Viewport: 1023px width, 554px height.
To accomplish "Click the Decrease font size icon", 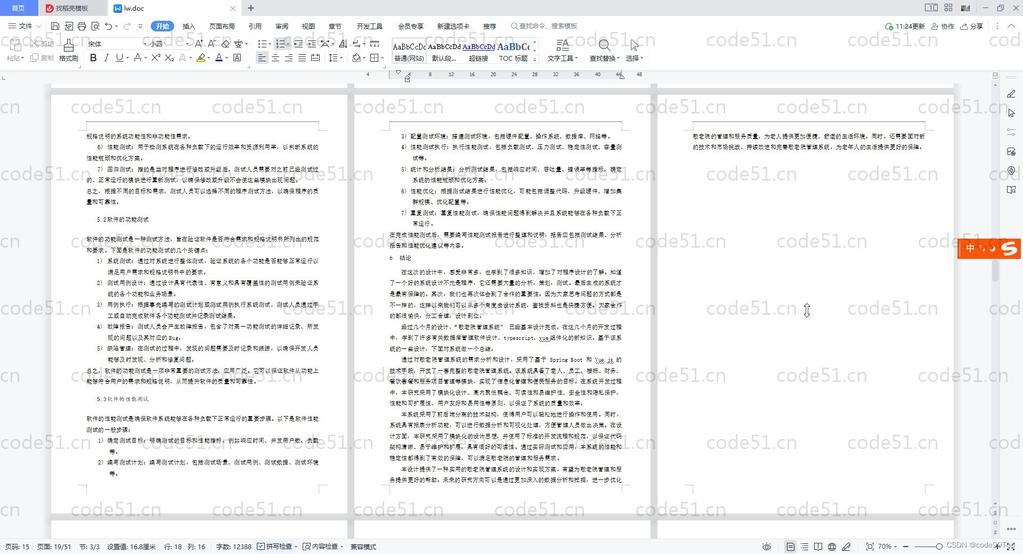I will pos(212,44).
